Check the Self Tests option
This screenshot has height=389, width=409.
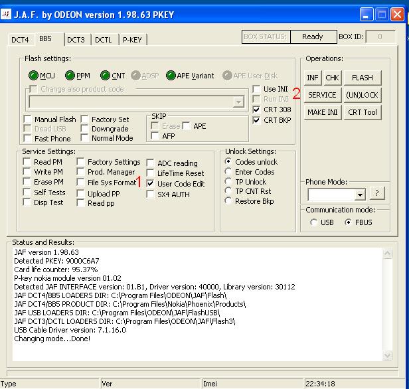[x=27, y=192]
